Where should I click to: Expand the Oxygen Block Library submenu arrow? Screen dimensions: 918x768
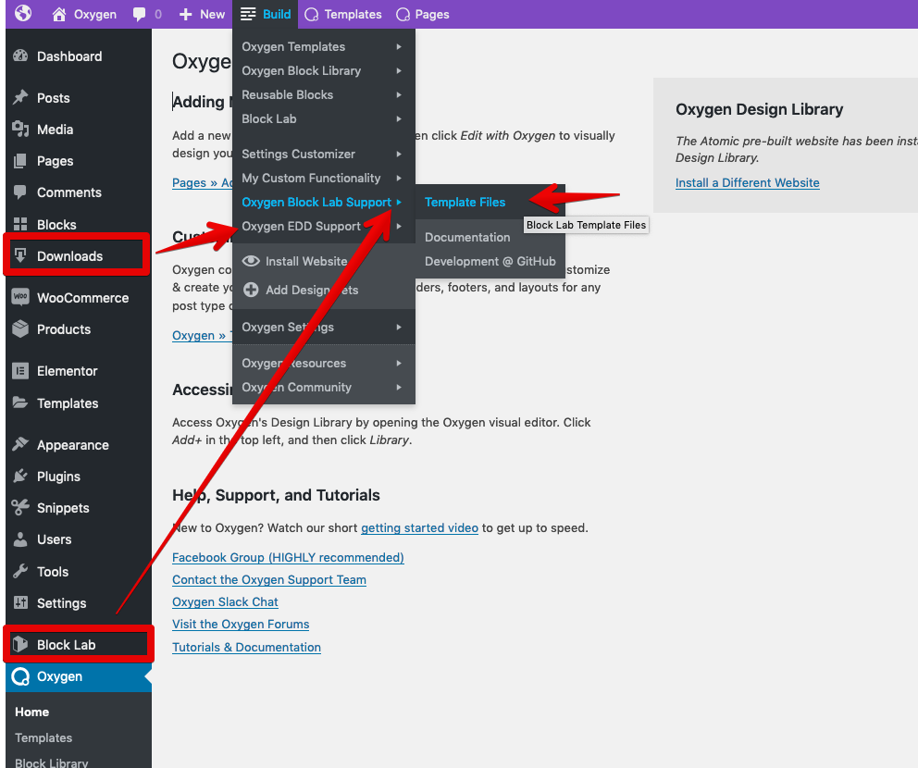point(399,71)
